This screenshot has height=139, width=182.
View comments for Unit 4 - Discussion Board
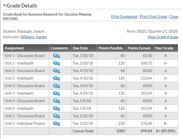point(56,101)
